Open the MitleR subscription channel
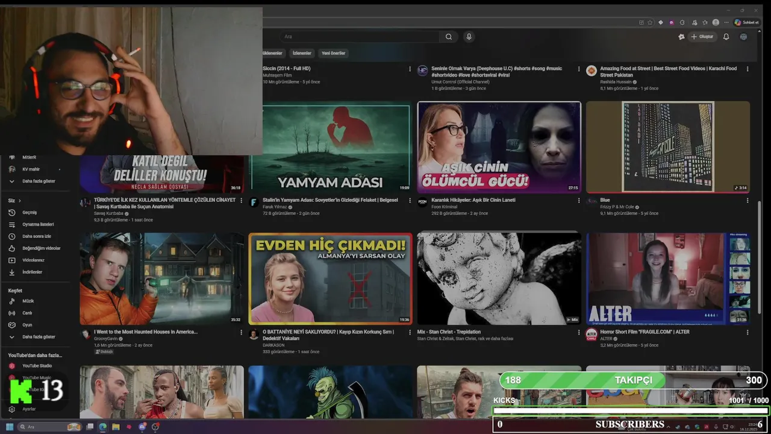 coord(36,157)
